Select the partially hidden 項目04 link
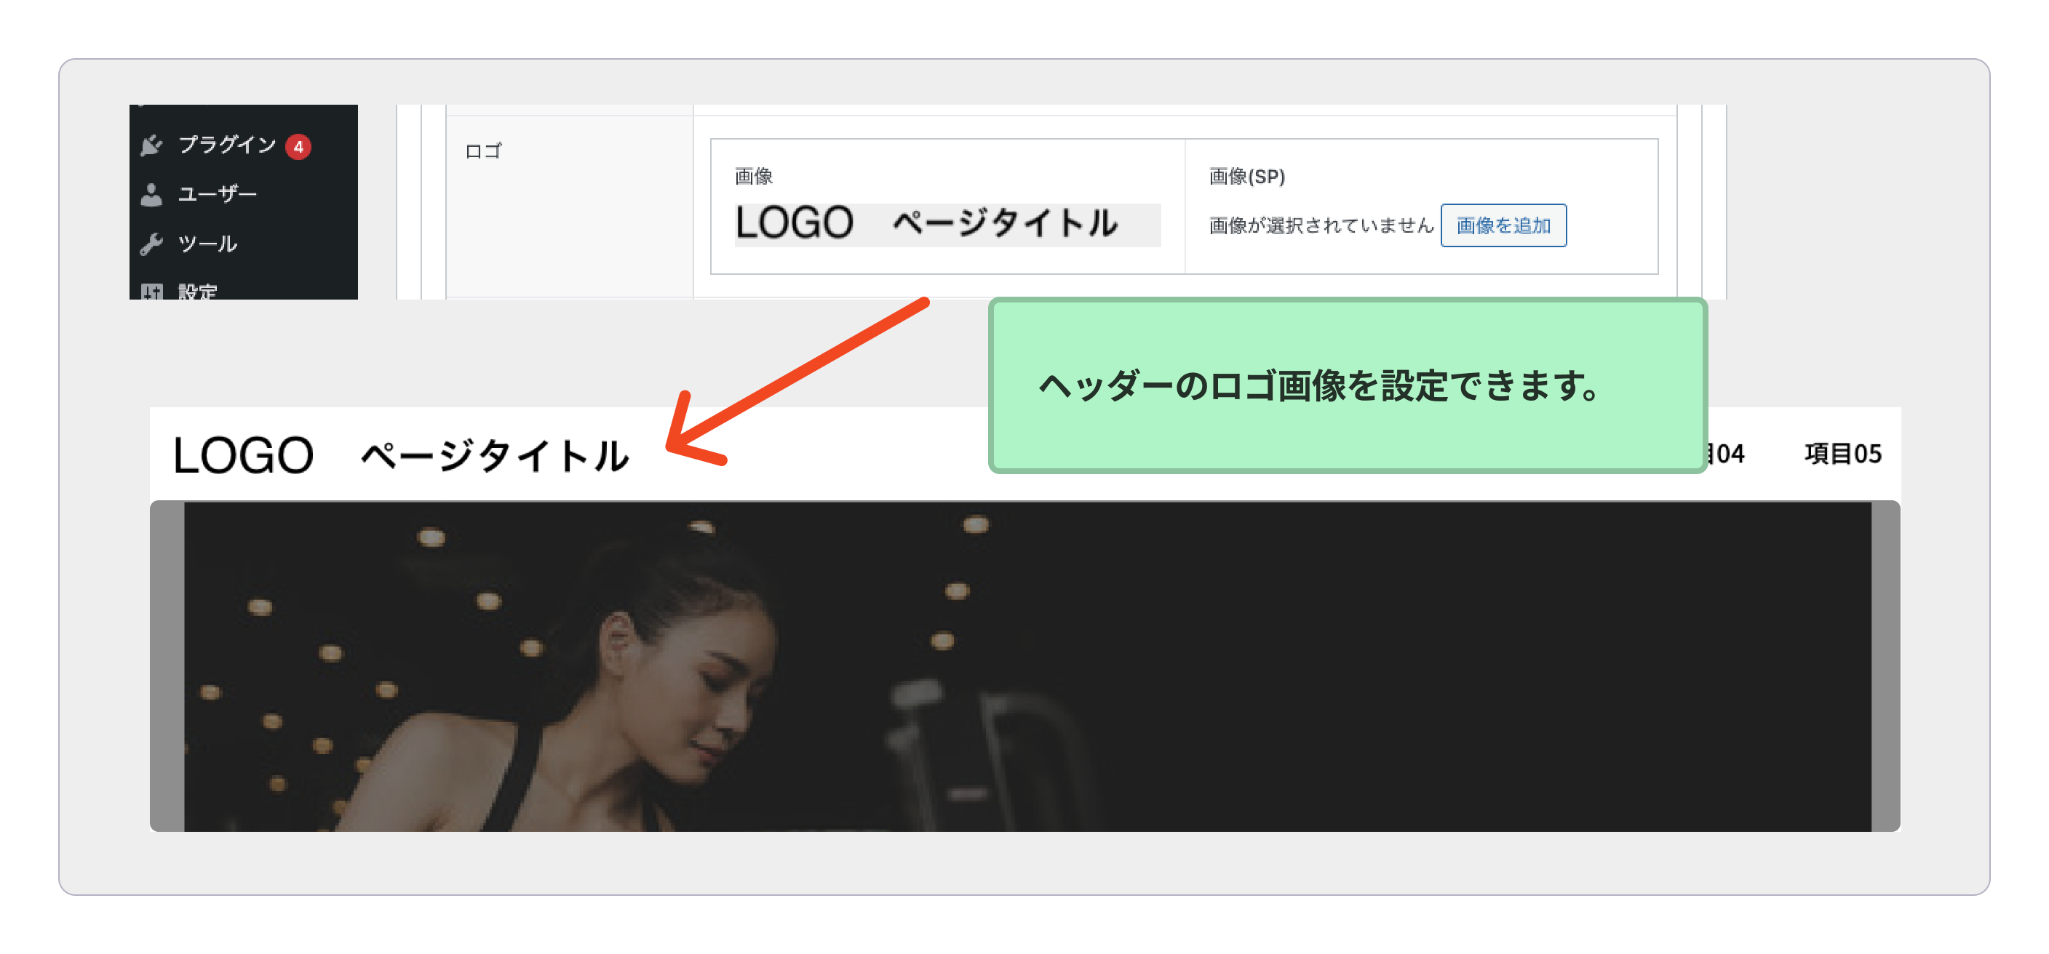 click(1726, 454)
